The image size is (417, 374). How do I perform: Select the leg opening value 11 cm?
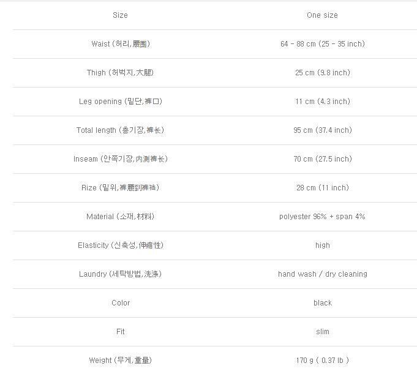tap(322, 102)
